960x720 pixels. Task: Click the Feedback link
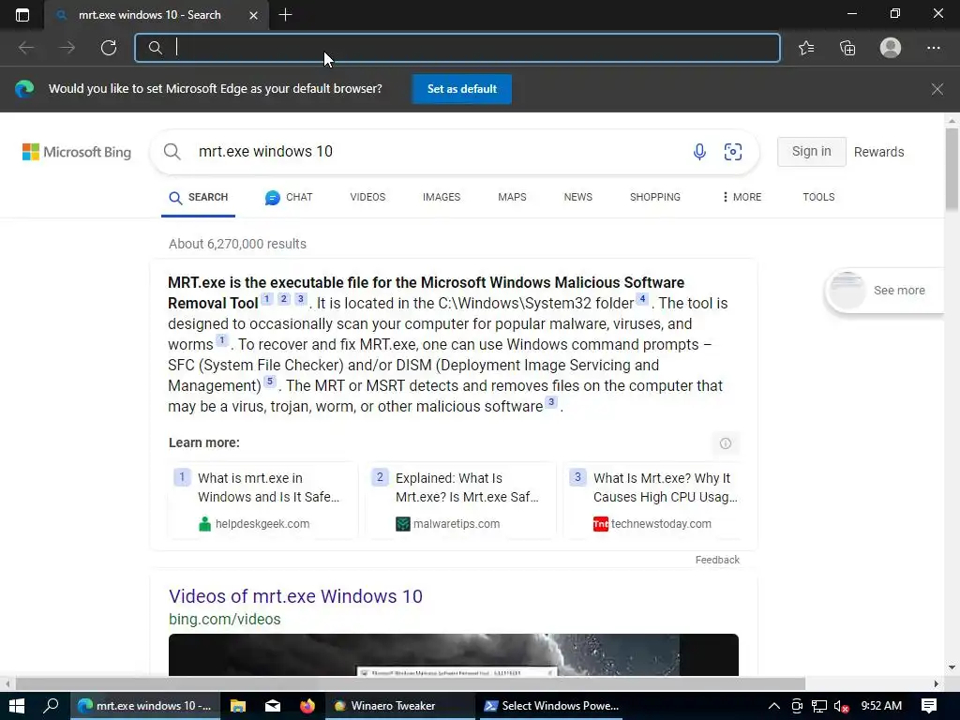717,560
